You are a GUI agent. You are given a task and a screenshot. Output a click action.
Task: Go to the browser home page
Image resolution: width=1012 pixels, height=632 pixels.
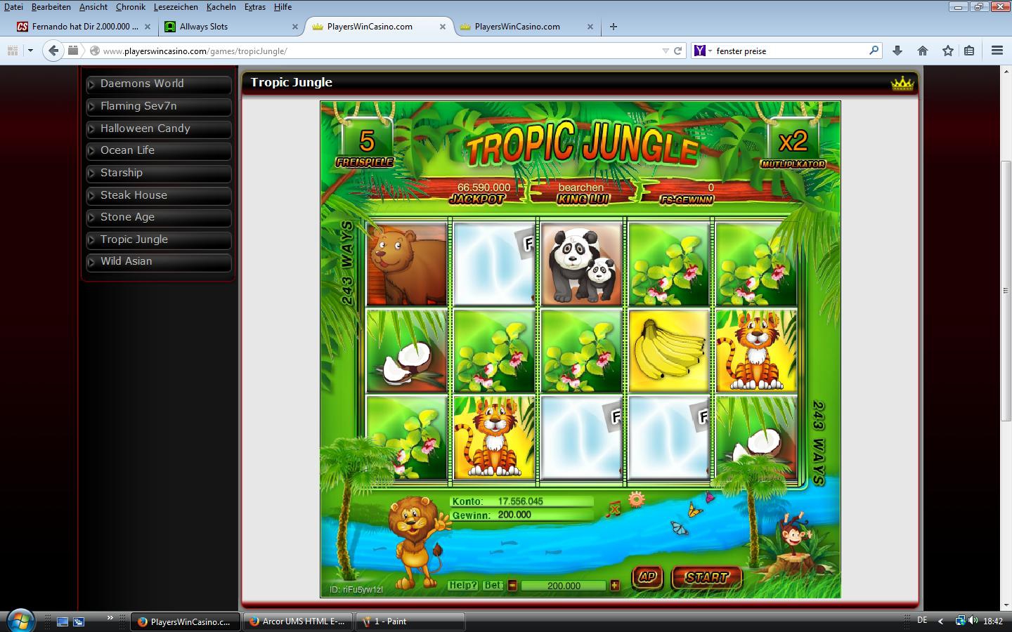(x=923, y=51)
